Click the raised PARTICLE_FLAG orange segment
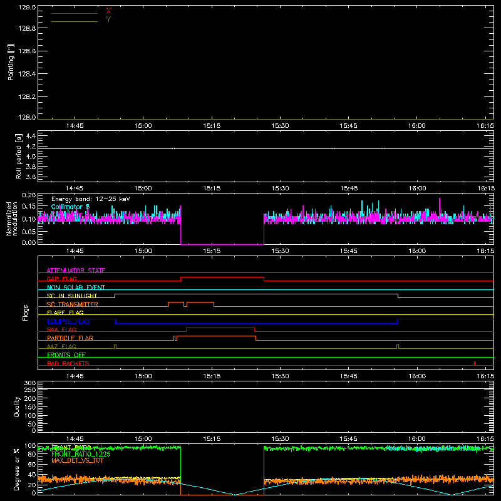 pos(216,336)
